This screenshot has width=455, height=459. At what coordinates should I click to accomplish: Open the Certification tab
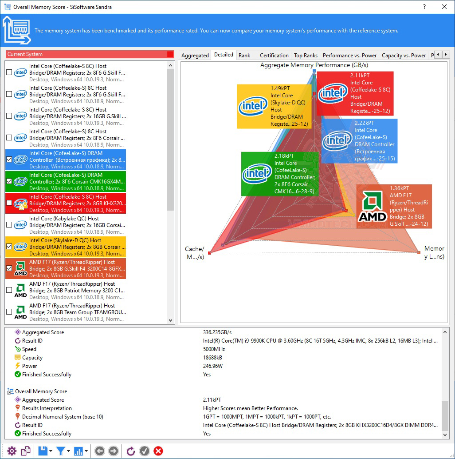pyautogui.click(x=274, y=56)
